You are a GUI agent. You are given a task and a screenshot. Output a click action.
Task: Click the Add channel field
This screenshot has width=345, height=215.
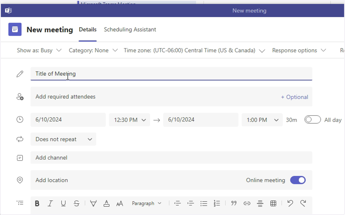point(171,157)
